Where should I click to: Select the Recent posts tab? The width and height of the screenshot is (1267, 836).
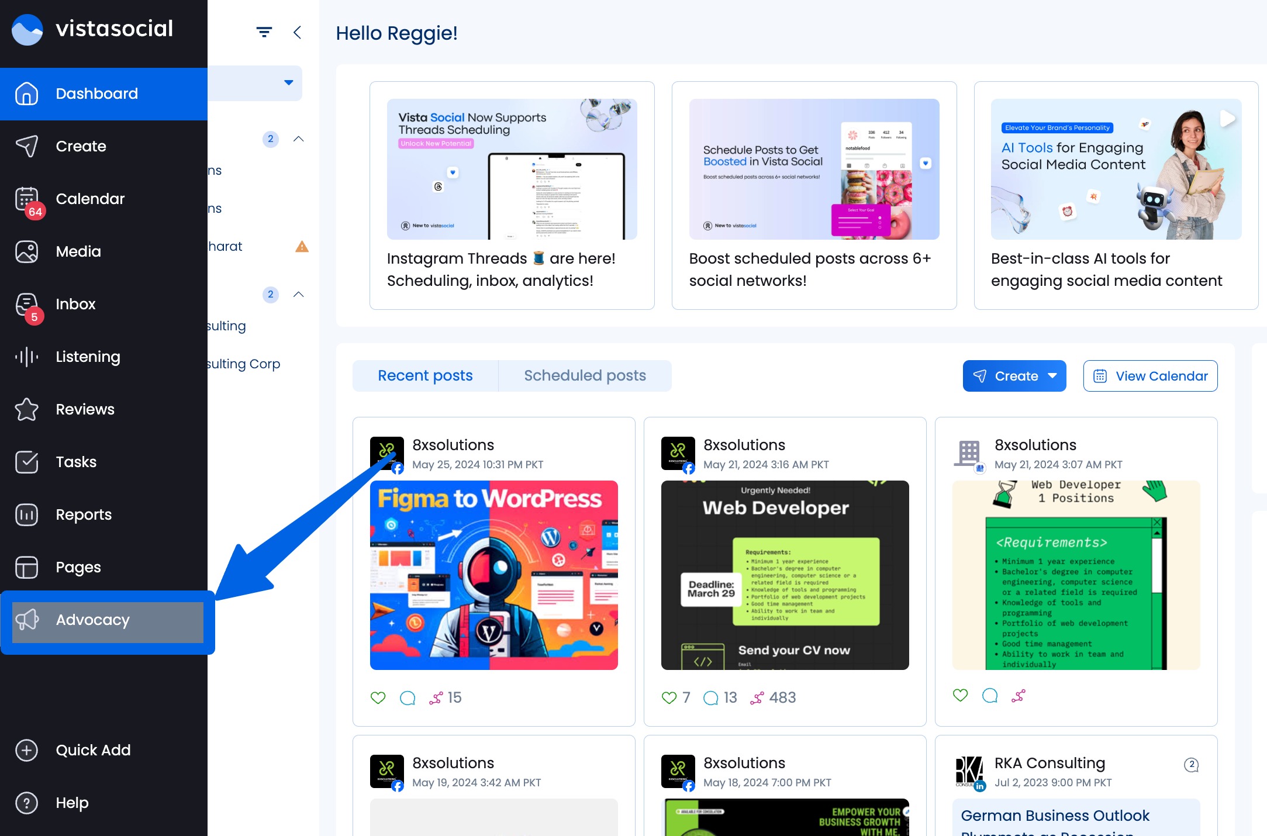425,375
